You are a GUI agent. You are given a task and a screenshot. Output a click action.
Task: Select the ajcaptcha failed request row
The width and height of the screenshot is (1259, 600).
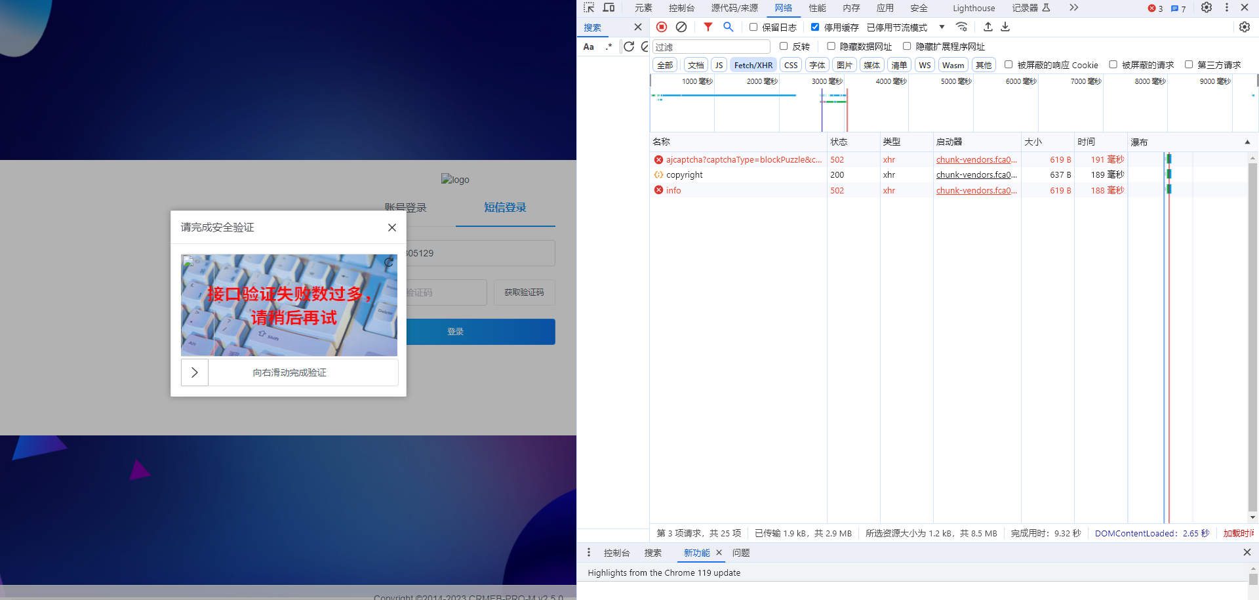948,159
